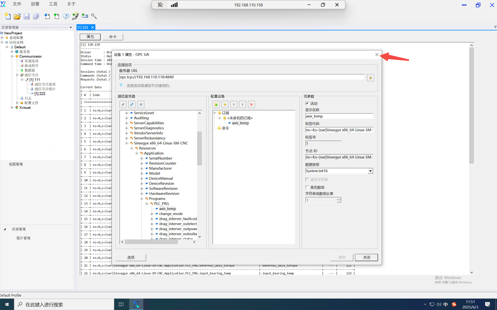
Task: Select axis_temp in the subscription tree
Action: [240, 123]
